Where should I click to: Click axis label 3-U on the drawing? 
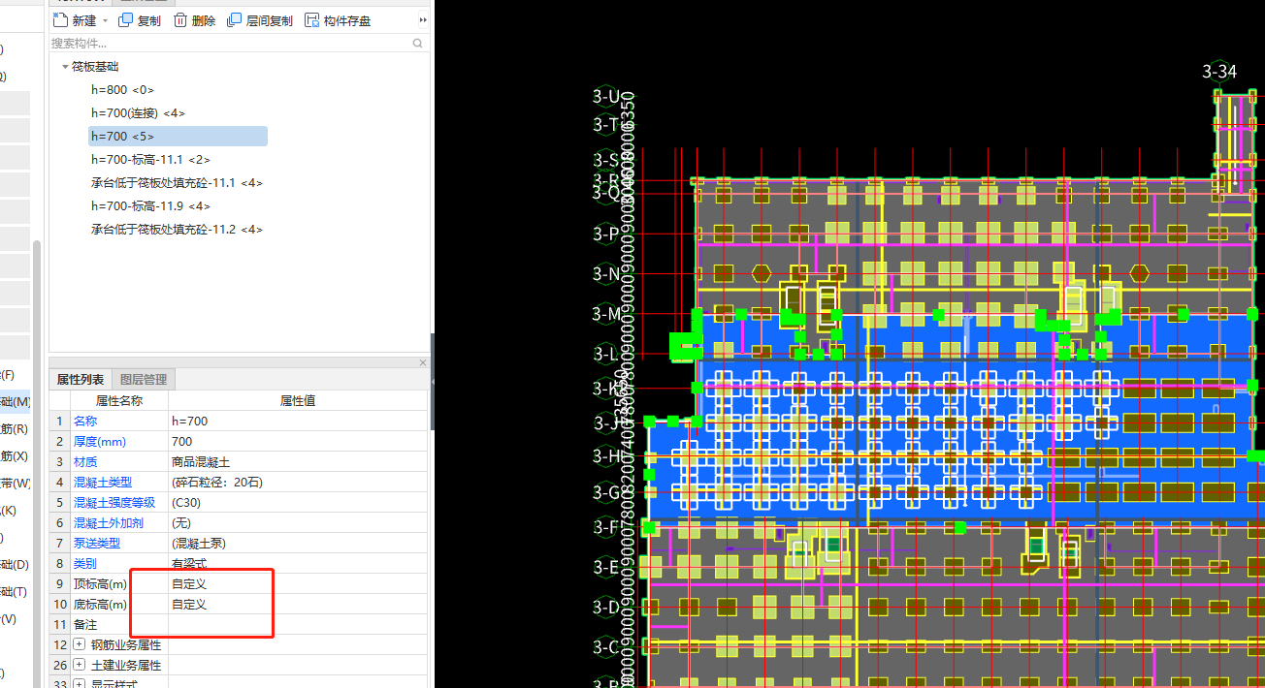click(x=606, y=96)
